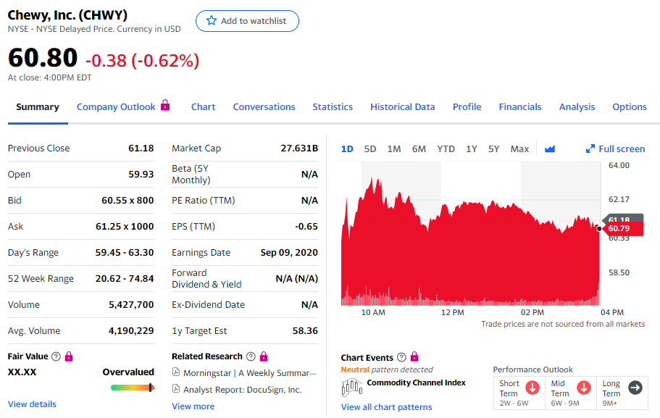Click the Full screen expand icon
The width and height of the screenshot is (660, 418).
pos(590,149)
